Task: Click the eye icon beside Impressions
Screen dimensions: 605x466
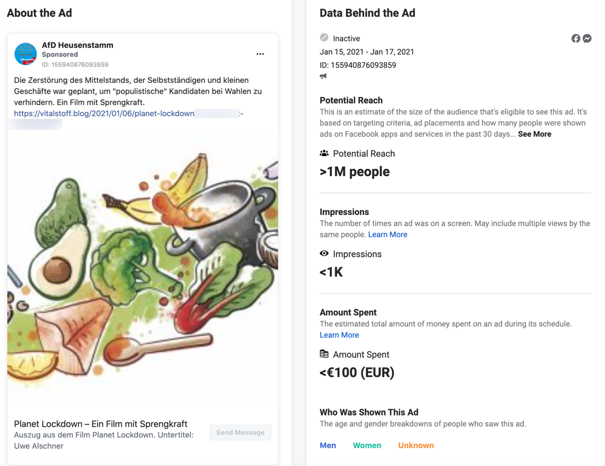Action: tap(324, 254)
